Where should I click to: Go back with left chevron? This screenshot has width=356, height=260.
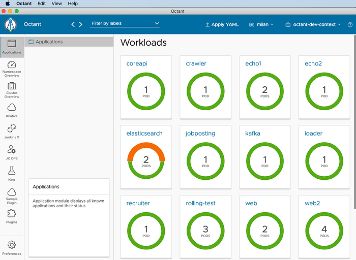click(x=73, y=24)
